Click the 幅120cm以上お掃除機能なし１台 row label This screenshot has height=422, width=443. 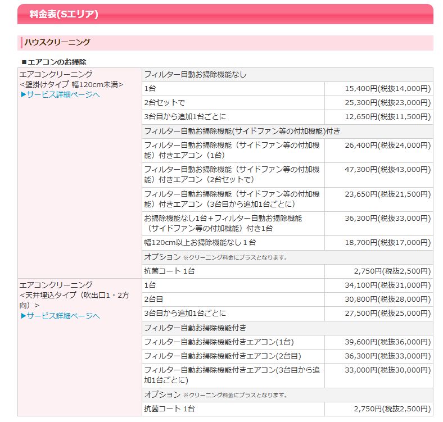click(x=200, y=242)
